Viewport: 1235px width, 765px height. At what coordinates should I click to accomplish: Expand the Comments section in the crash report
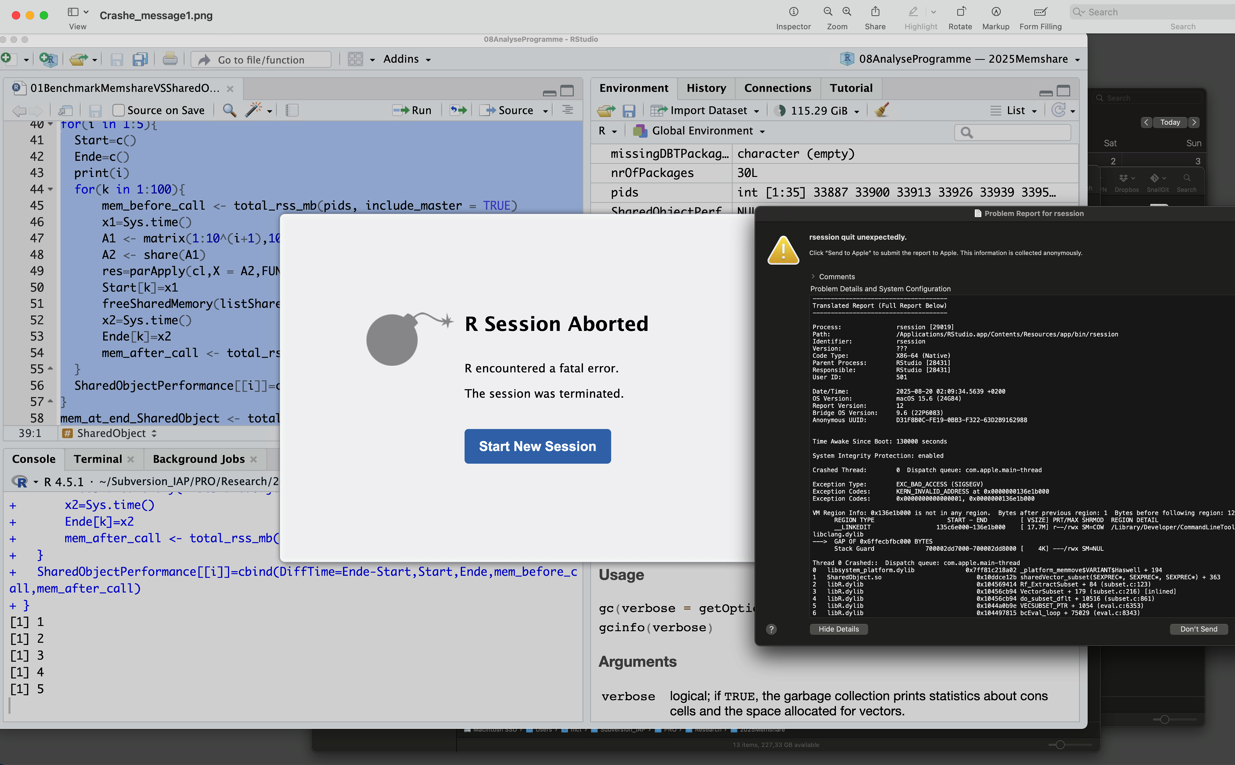point(813,276)
